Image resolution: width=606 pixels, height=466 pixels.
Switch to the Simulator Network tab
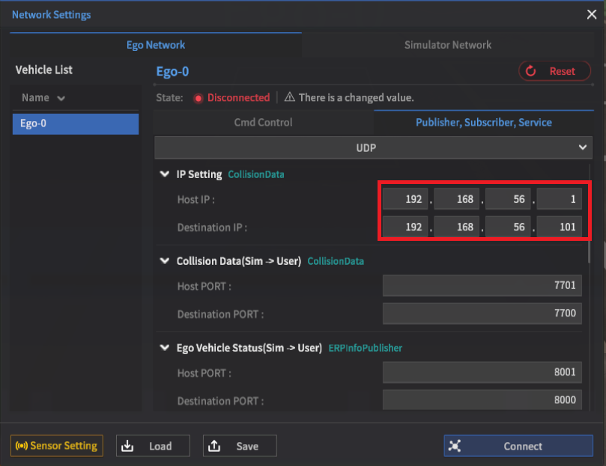(x=448, y=45)
